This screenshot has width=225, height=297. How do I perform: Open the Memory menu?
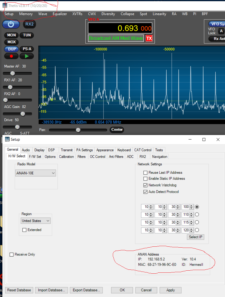coord(26,14)
